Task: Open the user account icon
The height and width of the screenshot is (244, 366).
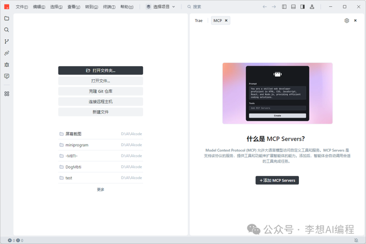Action: point(312,7)
